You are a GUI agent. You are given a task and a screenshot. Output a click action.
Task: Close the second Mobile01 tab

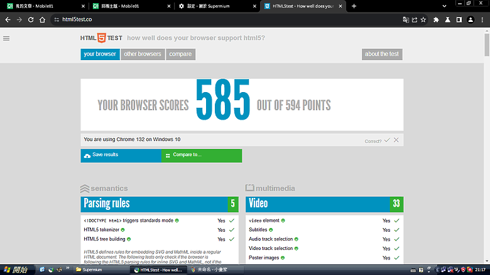coord(169,6)
